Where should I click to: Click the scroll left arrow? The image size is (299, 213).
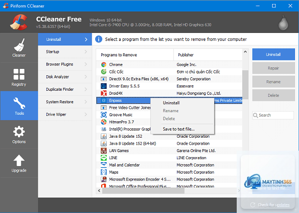tap(99, 191)
